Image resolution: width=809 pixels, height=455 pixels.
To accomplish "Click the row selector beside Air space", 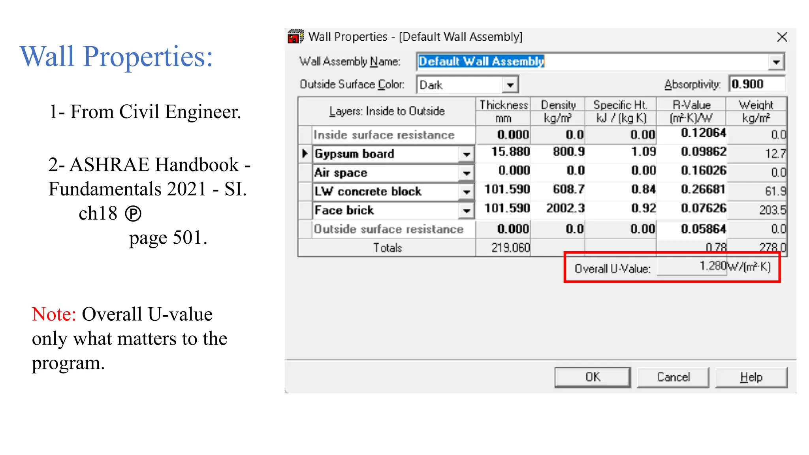I will pos(305,173).
